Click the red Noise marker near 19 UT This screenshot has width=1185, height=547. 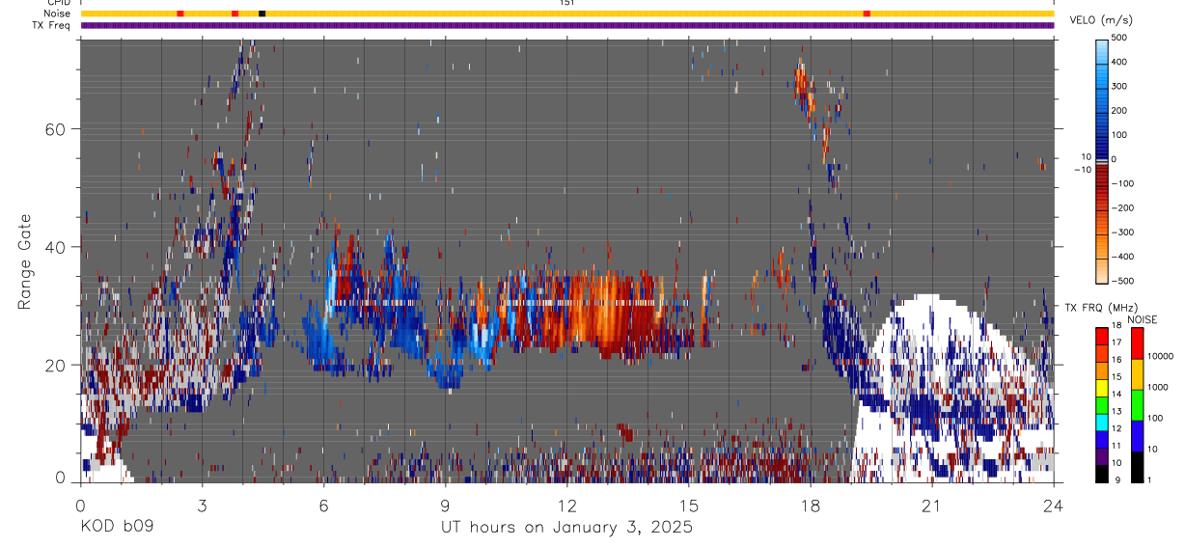tap(867, 14)
